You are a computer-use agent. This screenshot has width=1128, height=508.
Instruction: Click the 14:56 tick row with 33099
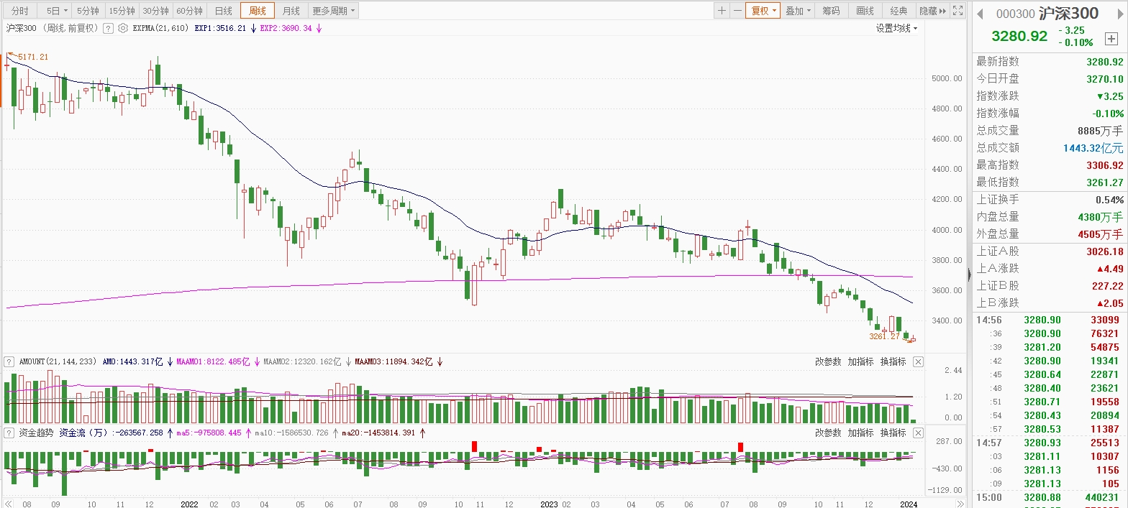[x=1050, y=320]
